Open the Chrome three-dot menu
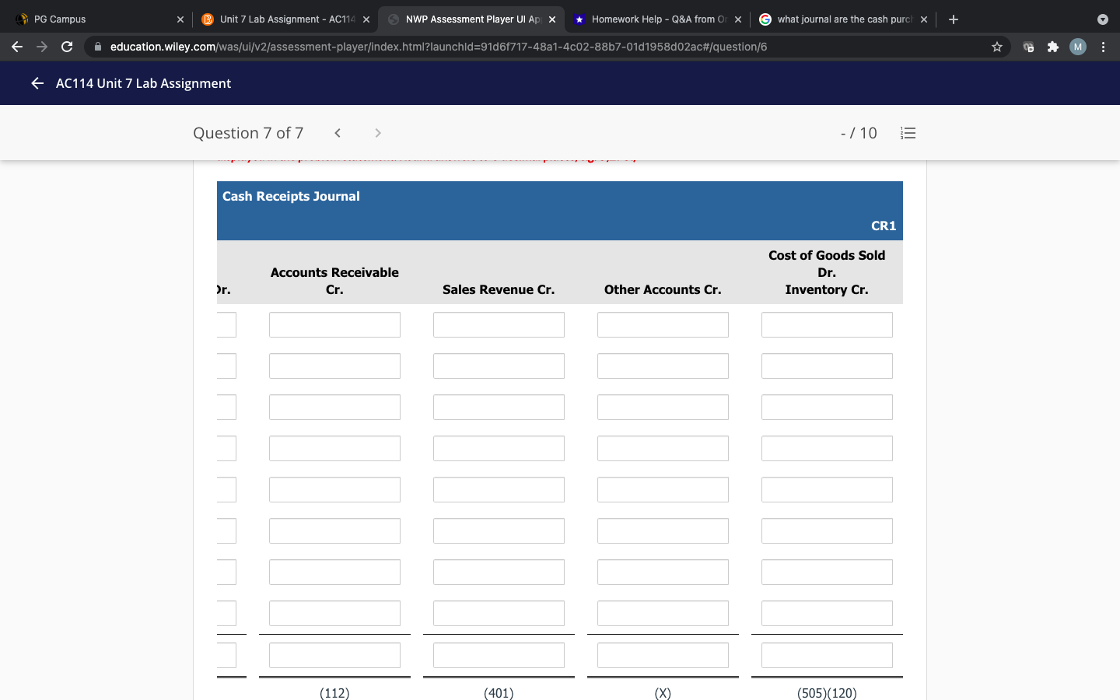Screen dimensions: 1120x700 pyautogui.click(x=1103, y=47)
